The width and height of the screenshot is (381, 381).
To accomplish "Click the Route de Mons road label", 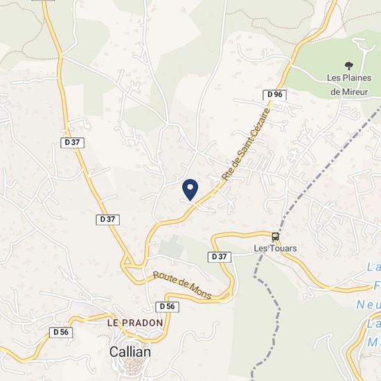I will (x=182, y=285).
